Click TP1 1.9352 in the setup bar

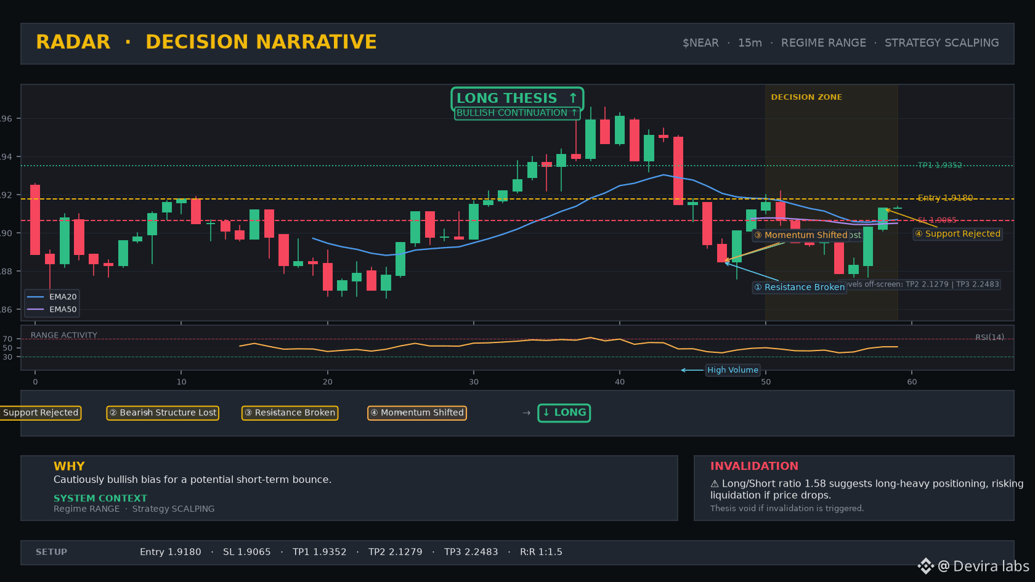click(320, 552)
